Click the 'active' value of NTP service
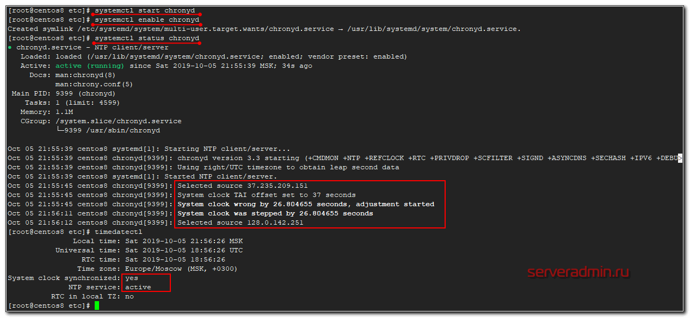This screenshot has height=318, width=690. click(138, 287)
